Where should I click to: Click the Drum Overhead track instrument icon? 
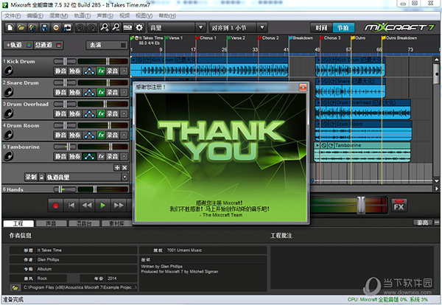tap(8, 113)
